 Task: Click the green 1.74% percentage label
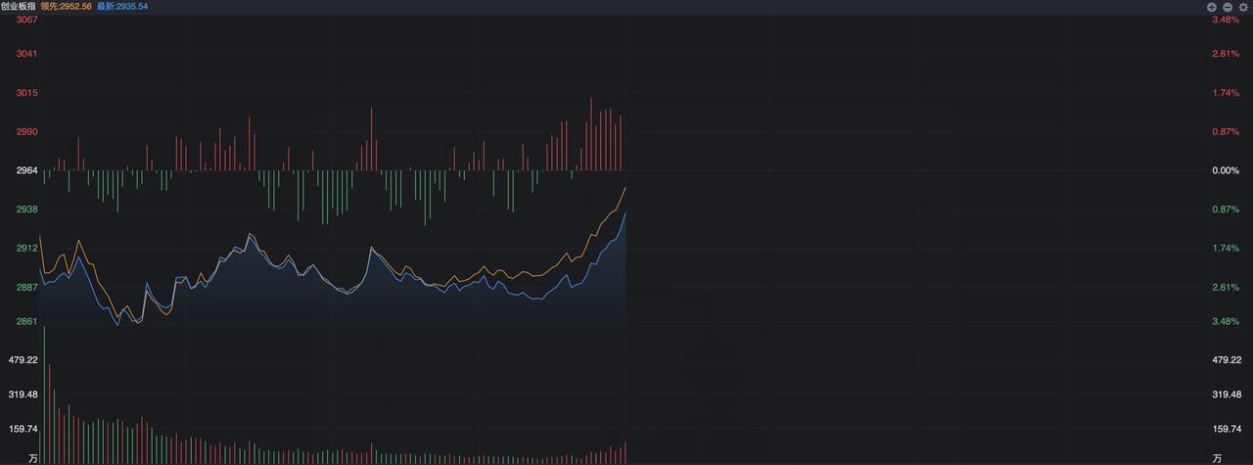(x=1226, y=249)
